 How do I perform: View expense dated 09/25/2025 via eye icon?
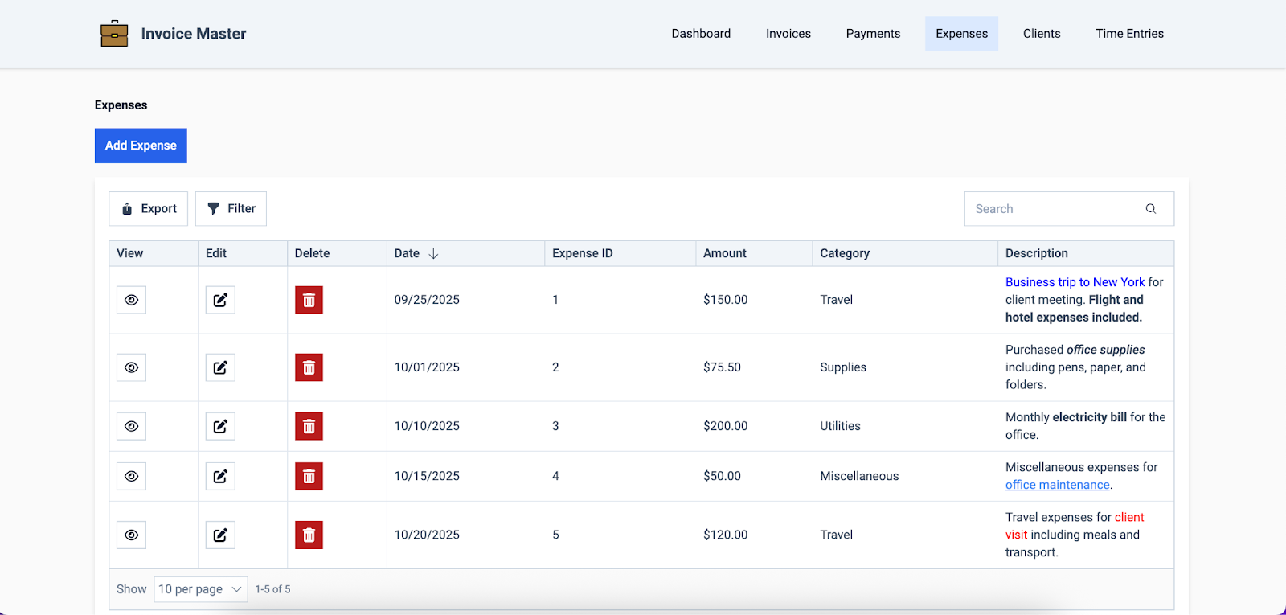click(131, 300)
